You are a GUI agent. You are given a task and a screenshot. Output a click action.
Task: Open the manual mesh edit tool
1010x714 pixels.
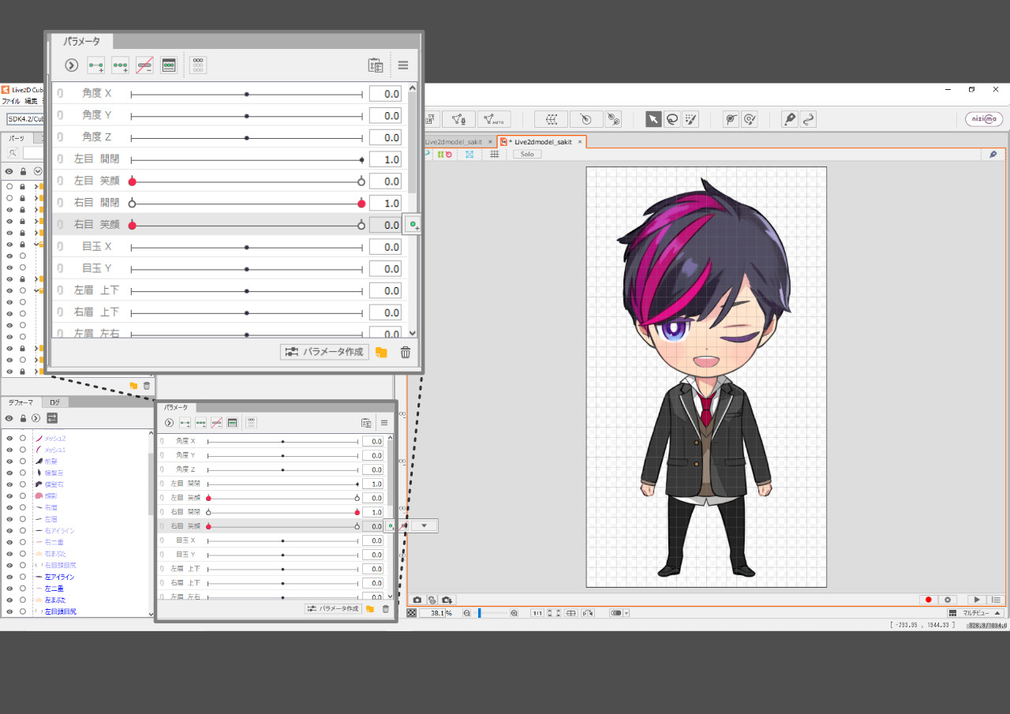(x=458, y=119)
